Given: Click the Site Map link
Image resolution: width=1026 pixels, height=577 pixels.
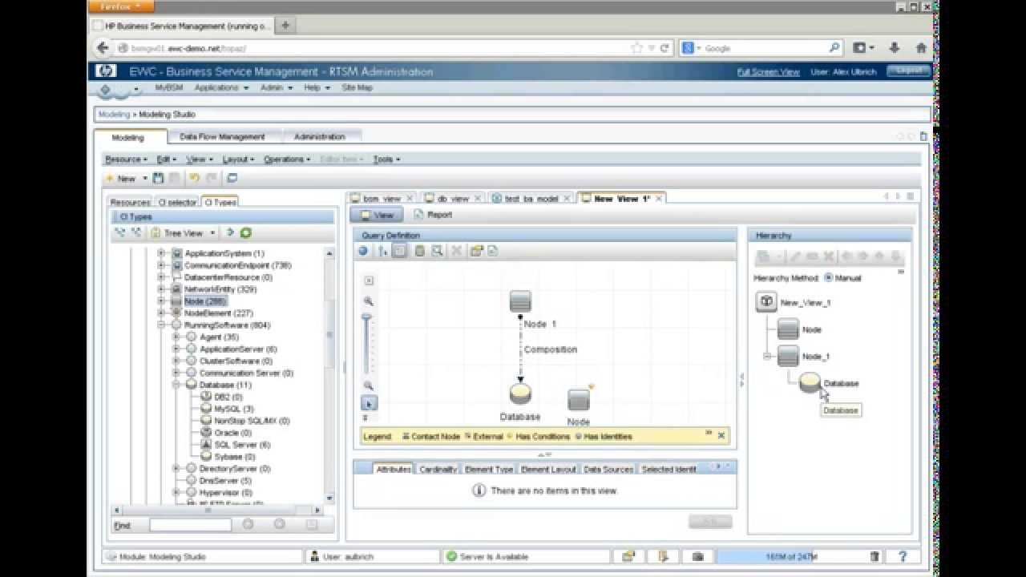Looking at the screenshot, I should (357, 87).
